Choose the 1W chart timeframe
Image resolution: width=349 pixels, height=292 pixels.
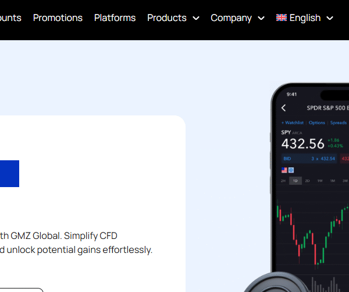click(320, 181)
